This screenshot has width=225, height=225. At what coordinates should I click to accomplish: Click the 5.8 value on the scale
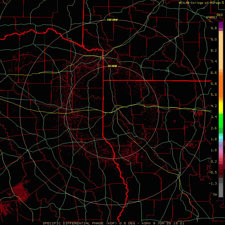tap(214, 84)
